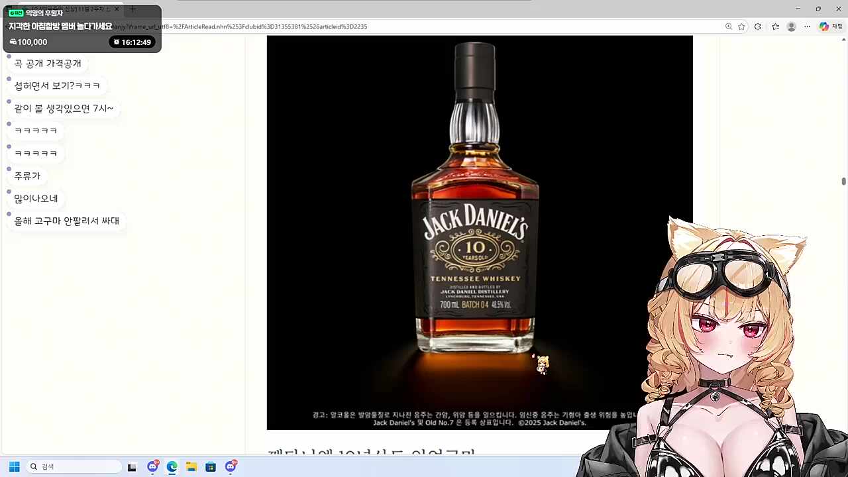
Task: Click the circular arrows icon beside the star
Action: [x=758, y=26]
